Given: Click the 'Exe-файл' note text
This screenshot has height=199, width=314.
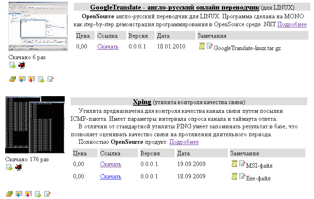Looking at the screenshot, I should 258,178.
